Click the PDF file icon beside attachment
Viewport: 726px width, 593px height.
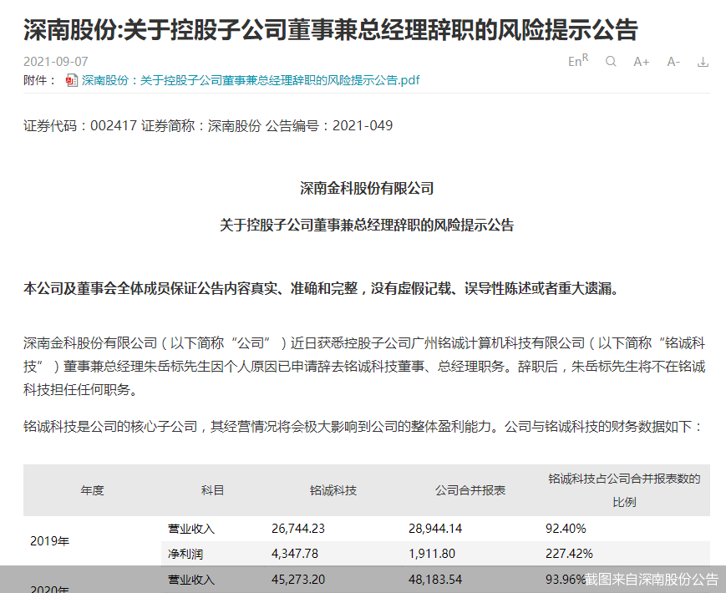click(x=71, y=80)
